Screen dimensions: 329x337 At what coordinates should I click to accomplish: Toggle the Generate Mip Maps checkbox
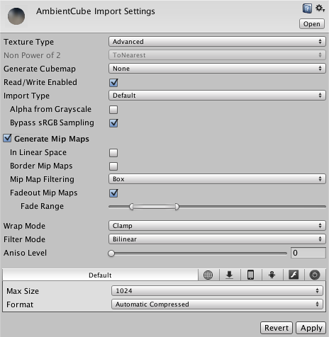point(7,138)
